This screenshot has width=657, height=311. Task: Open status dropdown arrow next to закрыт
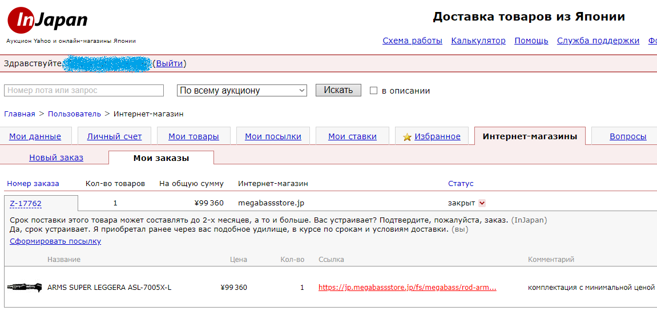point(482,203)
